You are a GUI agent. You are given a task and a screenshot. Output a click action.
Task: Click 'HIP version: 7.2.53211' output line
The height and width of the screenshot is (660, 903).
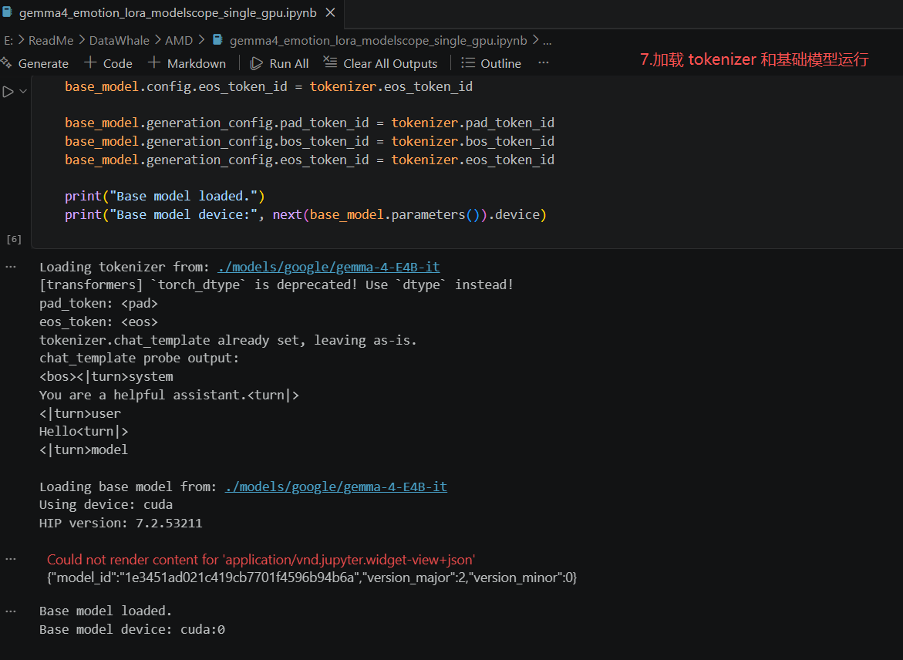[x=121, y=523]
